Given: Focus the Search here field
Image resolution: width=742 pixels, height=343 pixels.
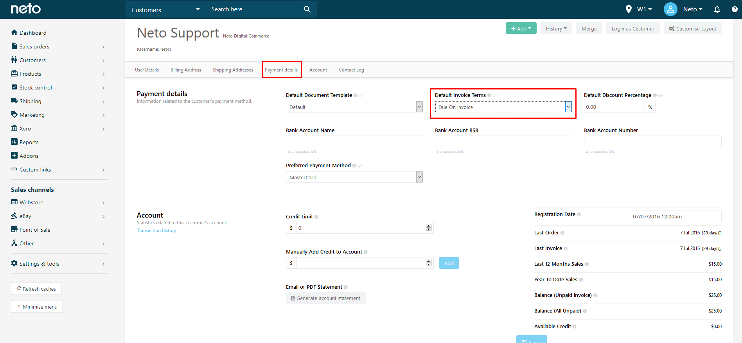Looking at the screenshot, I should (254, 9).
